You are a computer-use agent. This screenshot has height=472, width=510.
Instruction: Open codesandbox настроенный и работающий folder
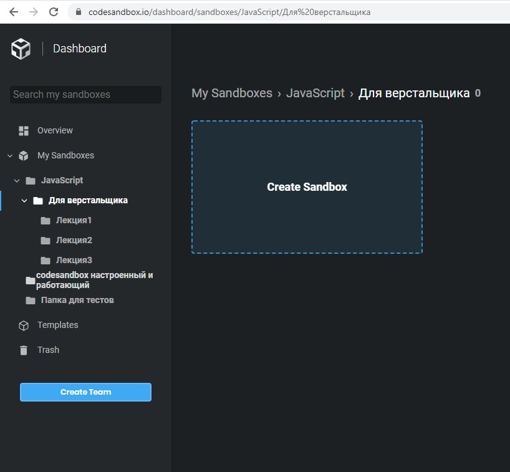(94, 280)
